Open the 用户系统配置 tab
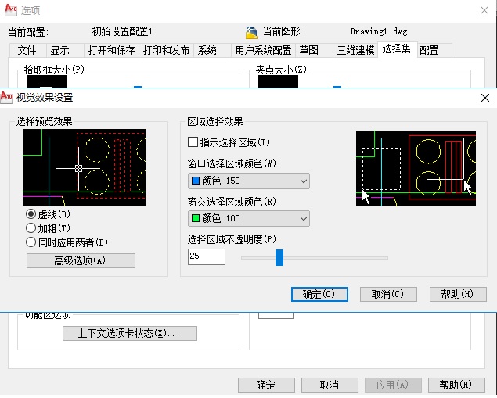Viewport: 497px width, 398px height. click(x=263, y=50)
